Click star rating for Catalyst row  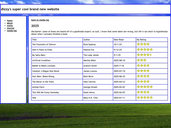(x=143, y=71)
